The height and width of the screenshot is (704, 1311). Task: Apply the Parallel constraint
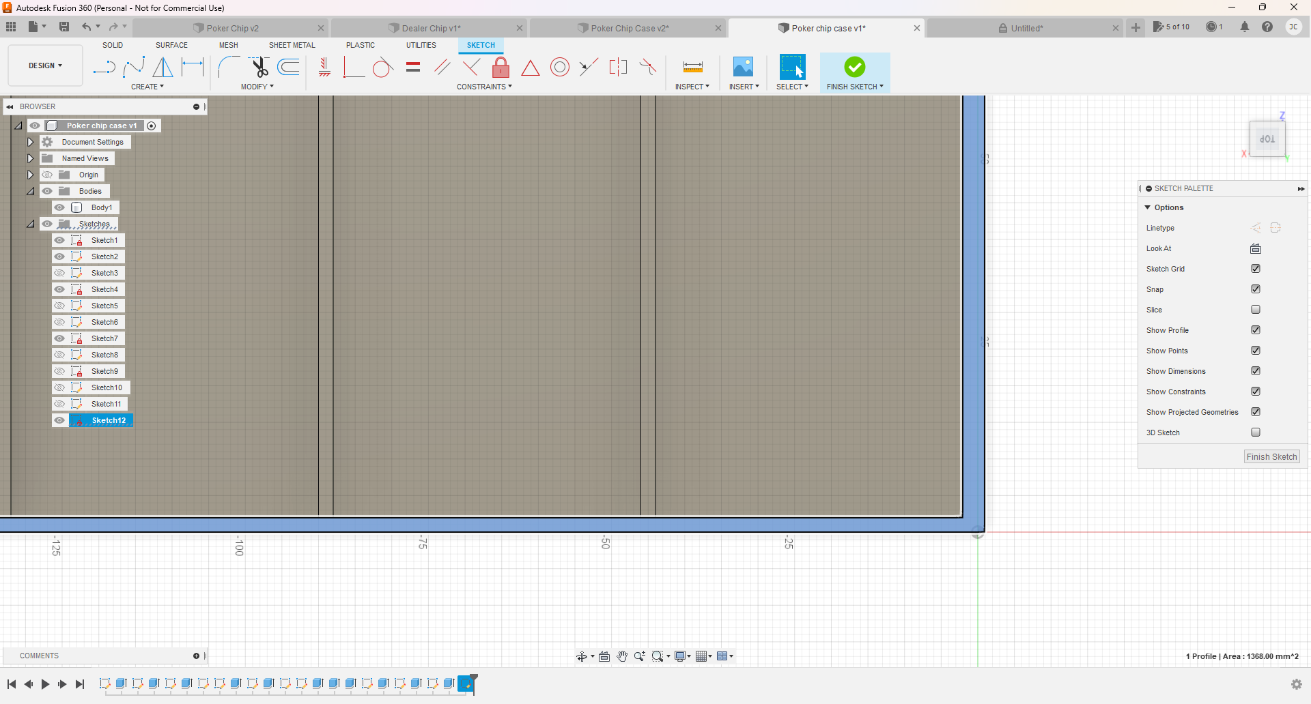tap(442, 67)
